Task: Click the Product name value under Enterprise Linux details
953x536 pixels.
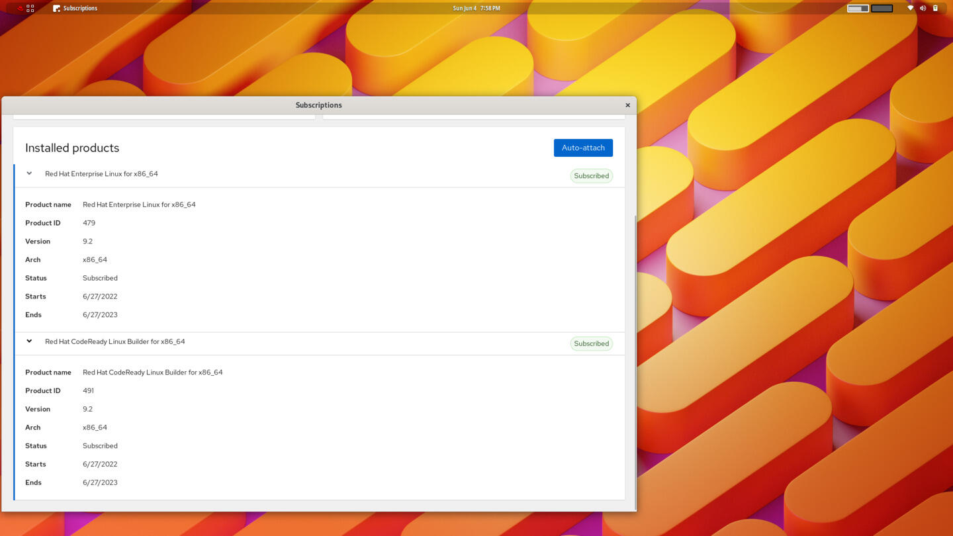Action: [139, 204]
